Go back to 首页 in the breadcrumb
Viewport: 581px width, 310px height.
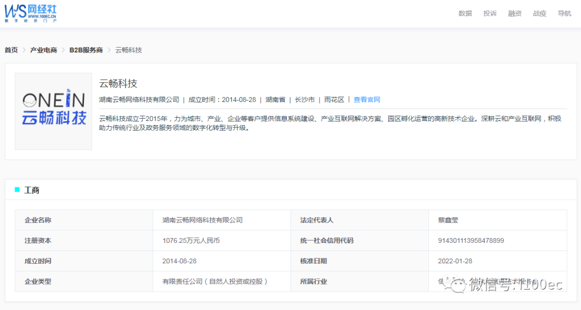[x=11, y=50]
